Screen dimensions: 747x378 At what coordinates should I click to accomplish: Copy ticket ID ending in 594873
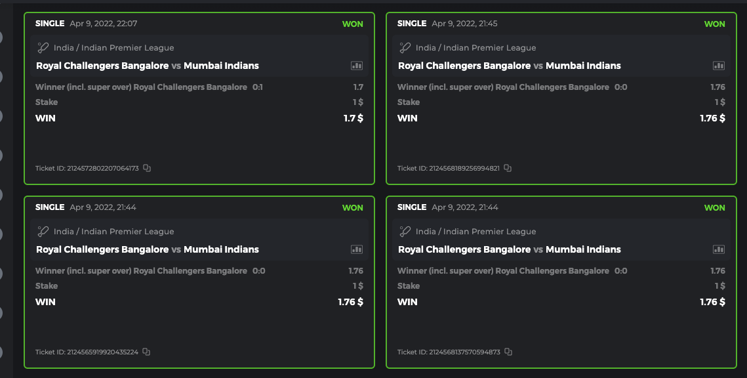[508, 352]
